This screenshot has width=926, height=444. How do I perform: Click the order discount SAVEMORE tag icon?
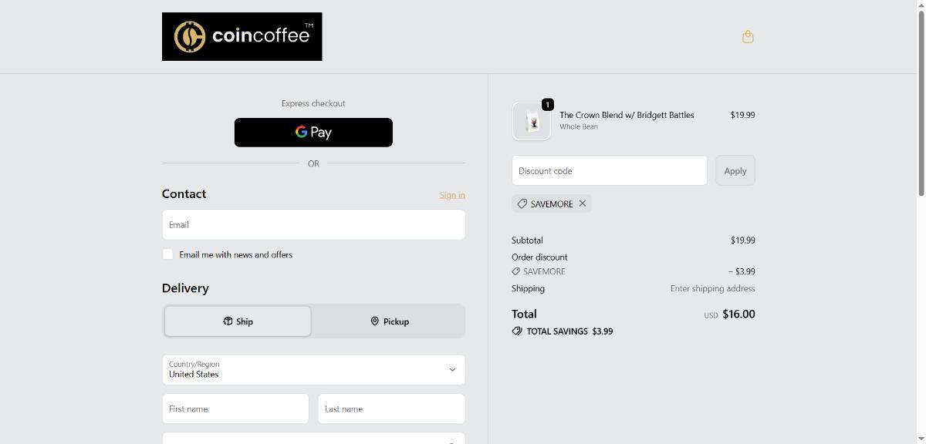coord(515,271)
